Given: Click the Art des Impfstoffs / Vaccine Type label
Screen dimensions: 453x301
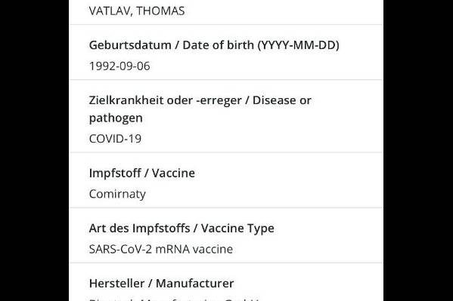Looking at the screenshot, I should (x=182, y=229).
